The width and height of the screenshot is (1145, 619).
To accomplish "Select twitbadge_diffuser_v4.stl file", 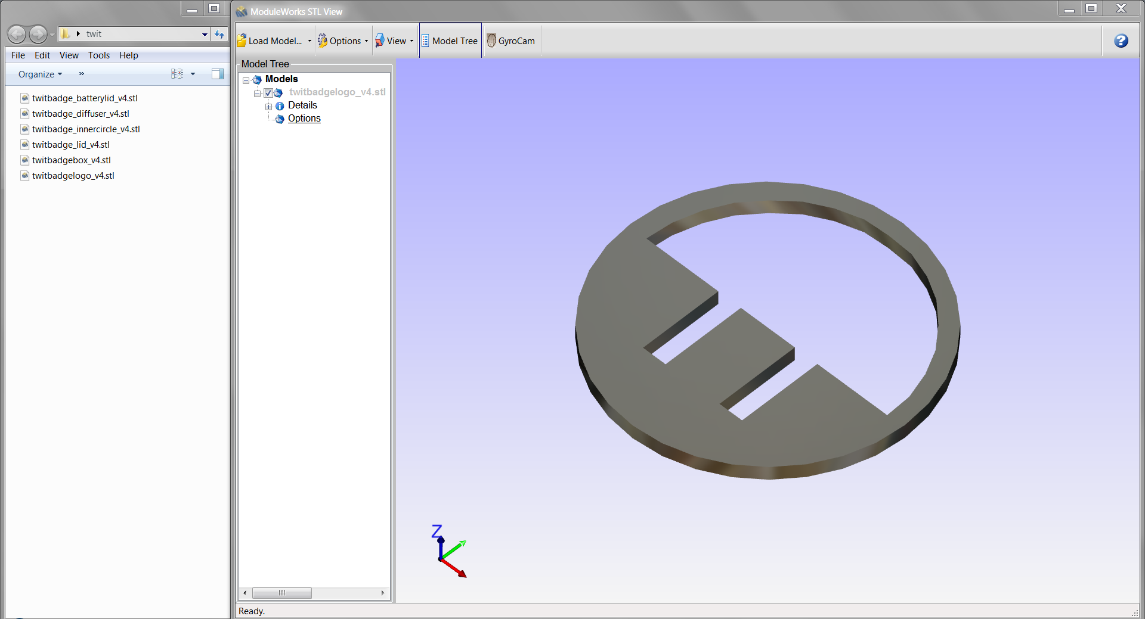I will (x=81, y=114).
